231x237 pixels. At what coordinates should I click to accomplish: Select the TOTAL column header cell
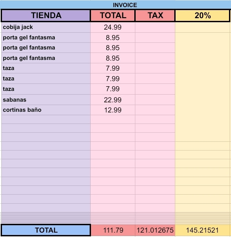pos(113,15)
